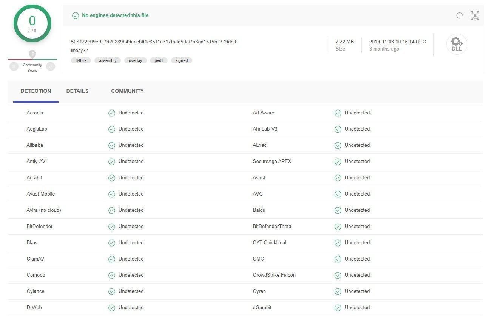Click the Cylance engine name

(35, 291)
